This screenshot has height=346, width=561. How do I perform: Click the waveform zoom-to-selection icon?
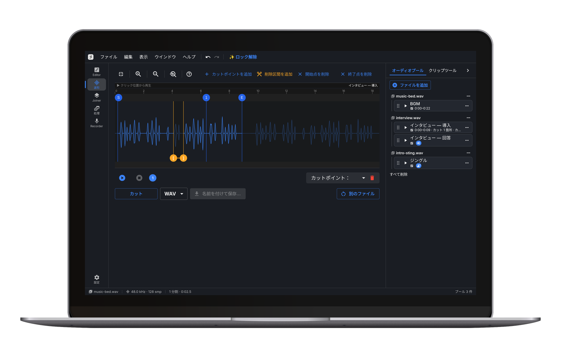pyautogui.click(x=173, y=74)
